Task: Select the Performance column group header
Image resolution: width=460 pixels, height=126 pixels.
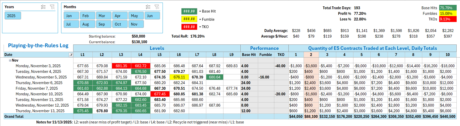Action: click(264, 48)
